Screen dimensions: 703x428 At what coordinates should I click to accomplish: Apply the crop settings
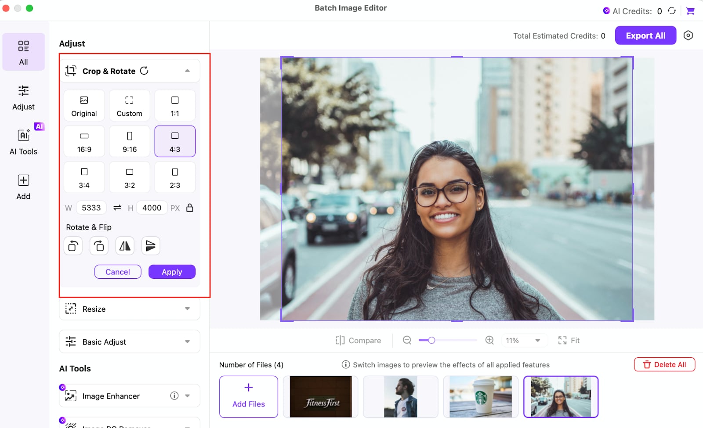[172, 272]
